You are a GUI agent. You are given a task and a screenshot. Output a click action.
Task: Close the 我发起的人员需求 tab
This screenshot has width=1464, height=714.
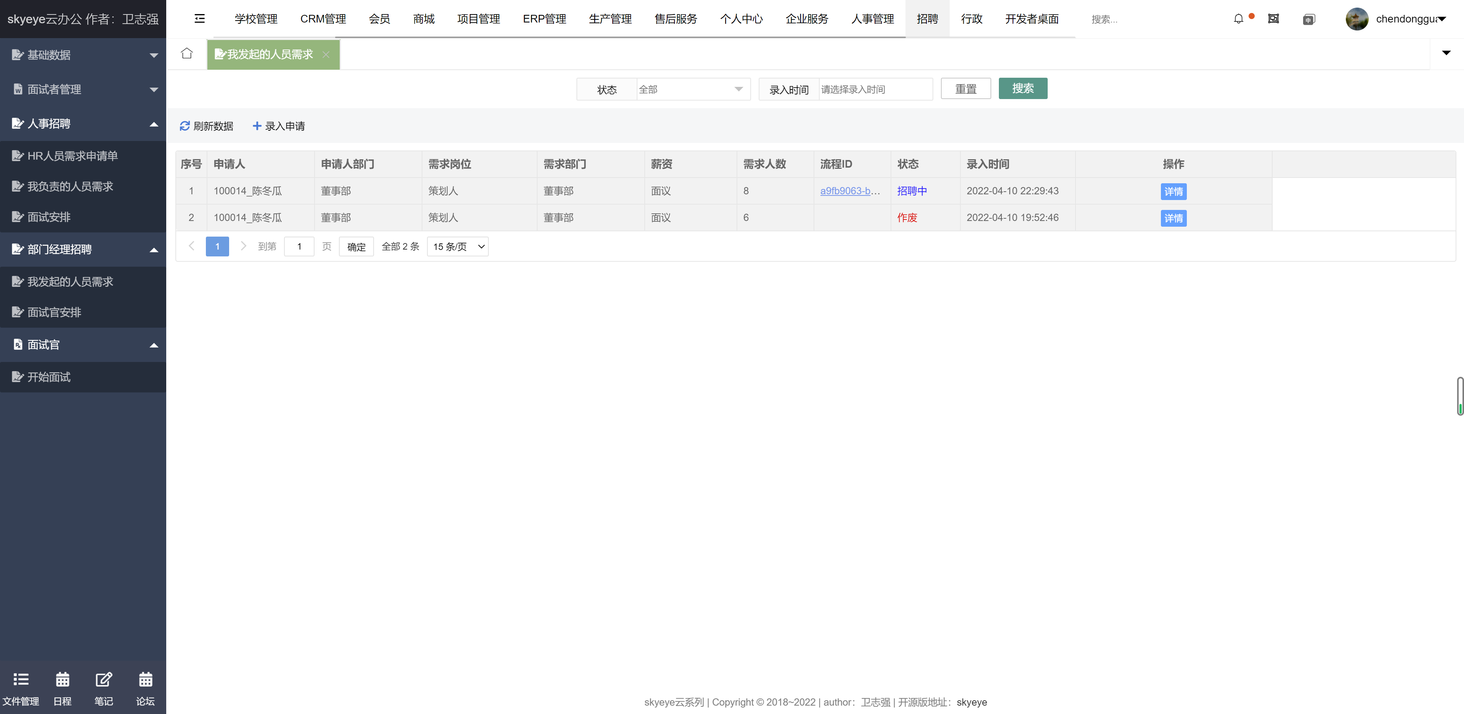pyautogui.click(x=326, y=54)
